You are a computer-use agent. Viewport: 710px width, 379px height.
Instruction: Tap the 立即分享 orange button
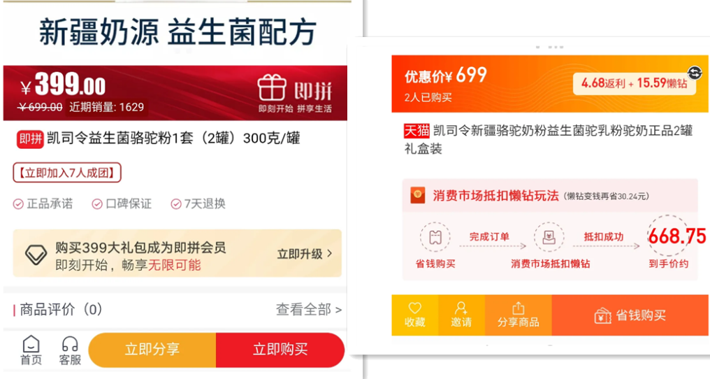[152, 350]
